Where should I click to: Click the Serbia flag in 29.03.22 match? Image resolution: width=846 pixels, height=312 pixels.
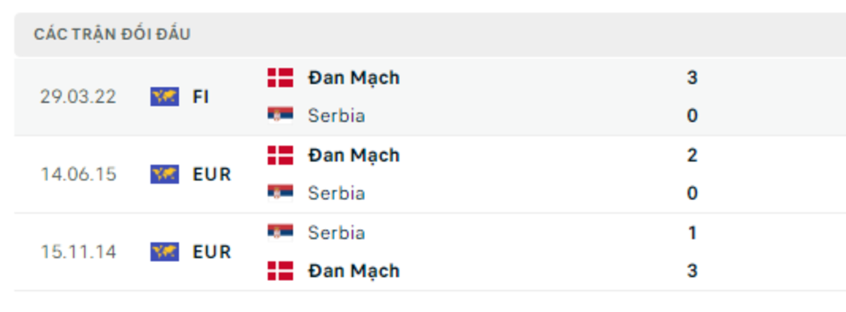click(x=280, y=116)
